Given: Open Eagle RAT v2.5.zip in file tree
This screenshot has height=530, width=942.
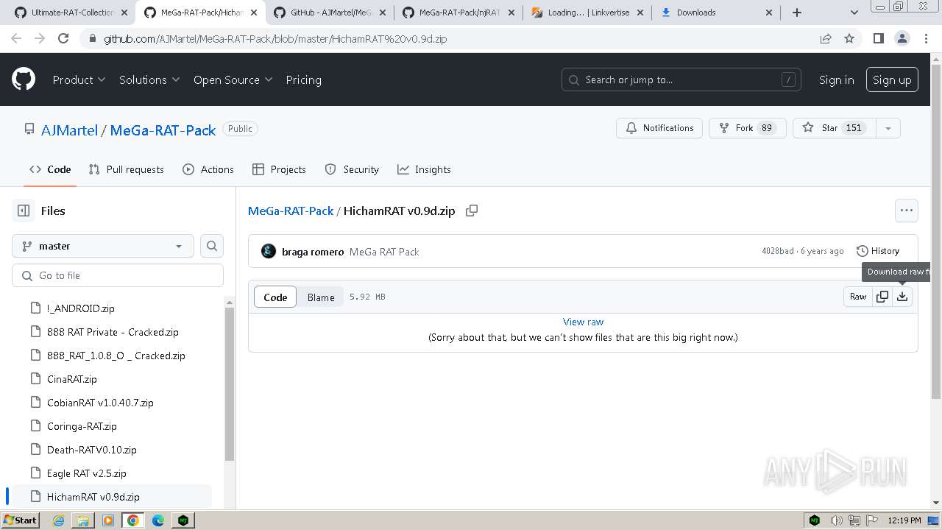Looking at the screenshot, I should (x=87, y=473).
